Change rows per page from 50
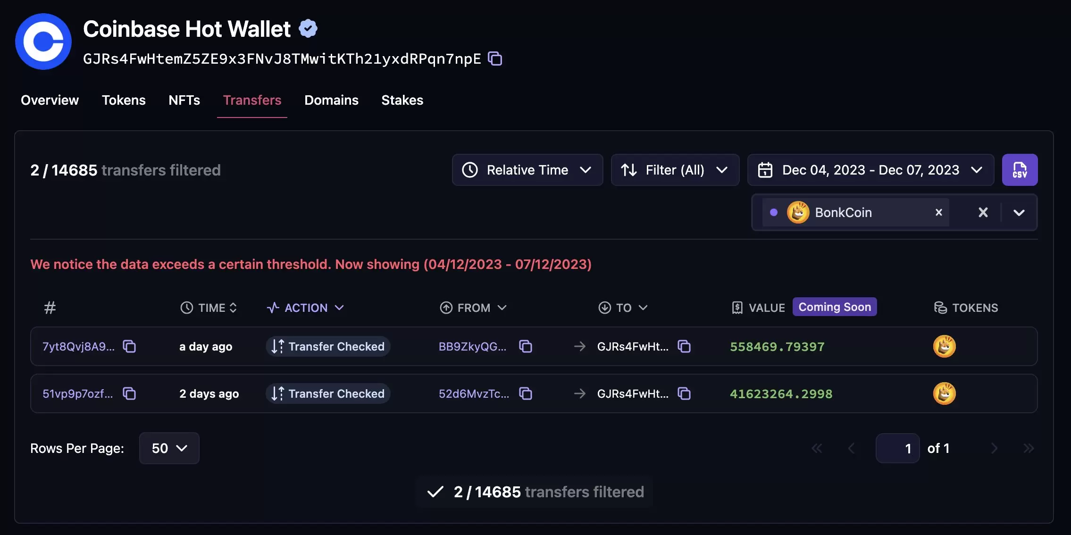The image size is (1071, 535). [169, 448]
